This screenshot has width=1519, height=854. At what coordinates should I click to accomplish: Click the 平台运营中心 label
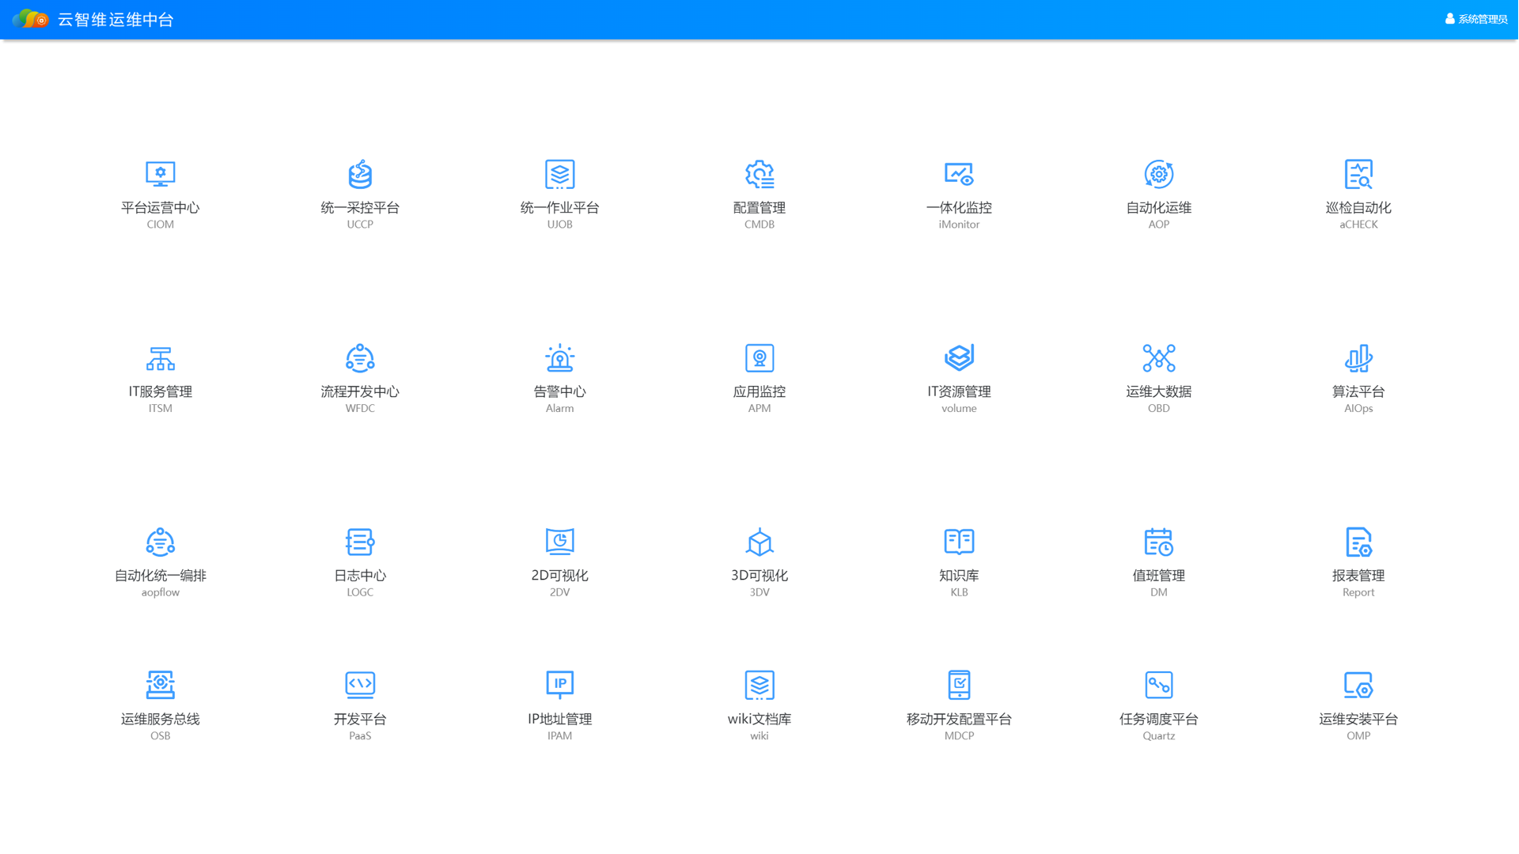point(160,207)
